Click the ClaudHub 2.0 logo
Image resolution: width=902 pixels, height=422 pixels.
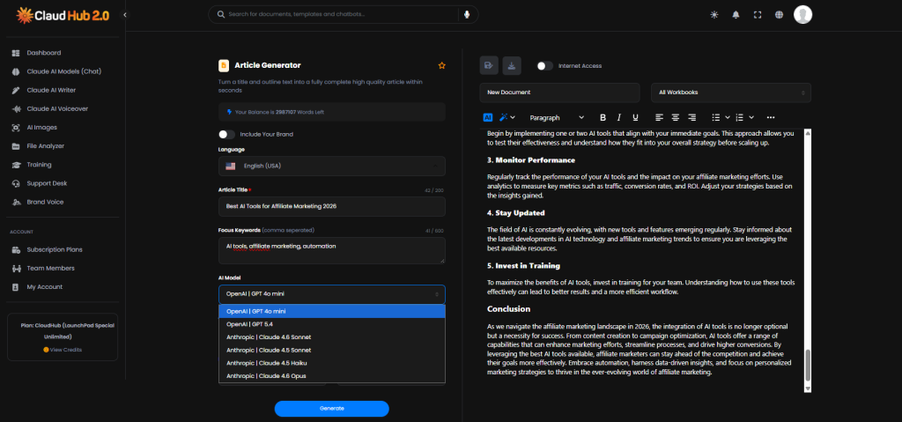coord(63,16)
